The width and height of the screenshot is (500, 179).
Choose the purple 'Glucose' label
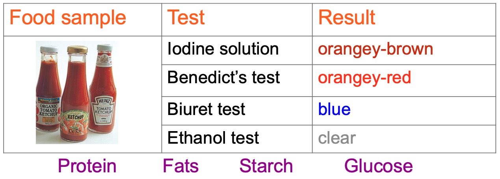(x=378, y=166)
